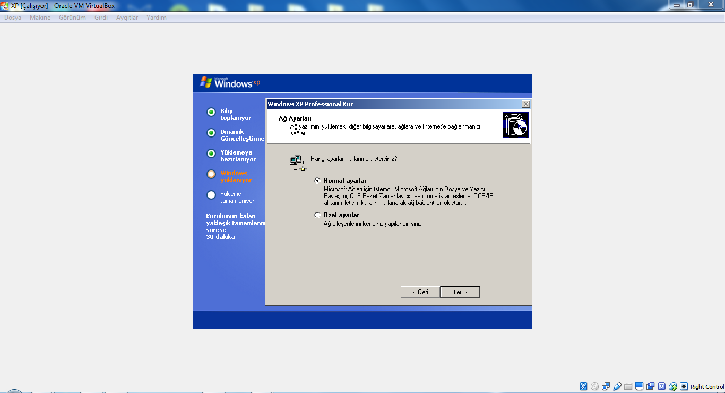Screen dimensions: 725x393
Task: Click the İleri button
Action: pyautogui.click(x=460, y=292)
